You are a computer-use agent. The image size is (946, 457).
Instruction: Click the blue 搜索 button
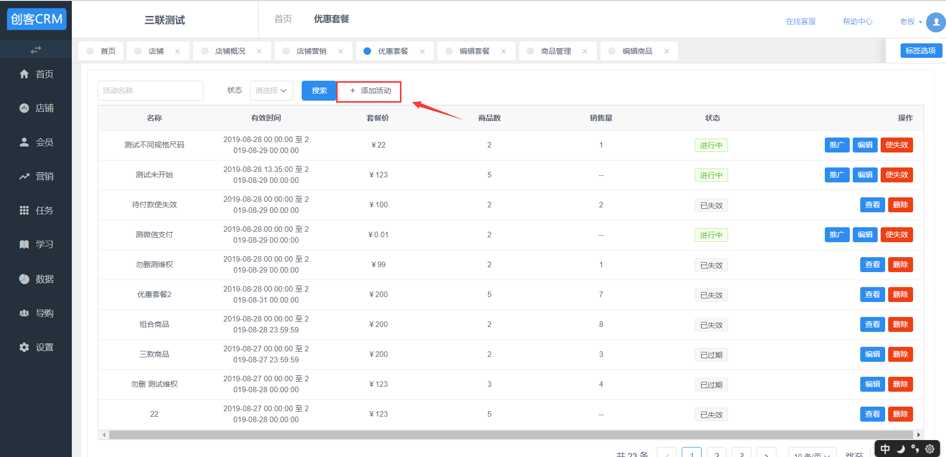coord(319,91)
